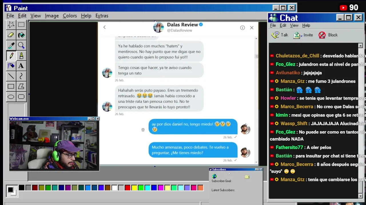Viewport: 366px width, 205px height.
Task: Click the trash icon beside the blue message
Action: pyautogui.click(x=143, y=130)
